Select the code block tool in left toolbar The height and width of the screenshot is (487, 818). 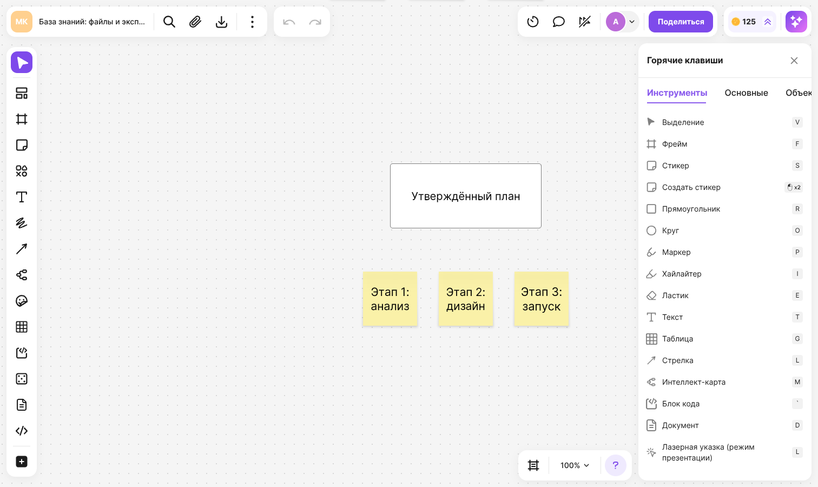[22, 353]
